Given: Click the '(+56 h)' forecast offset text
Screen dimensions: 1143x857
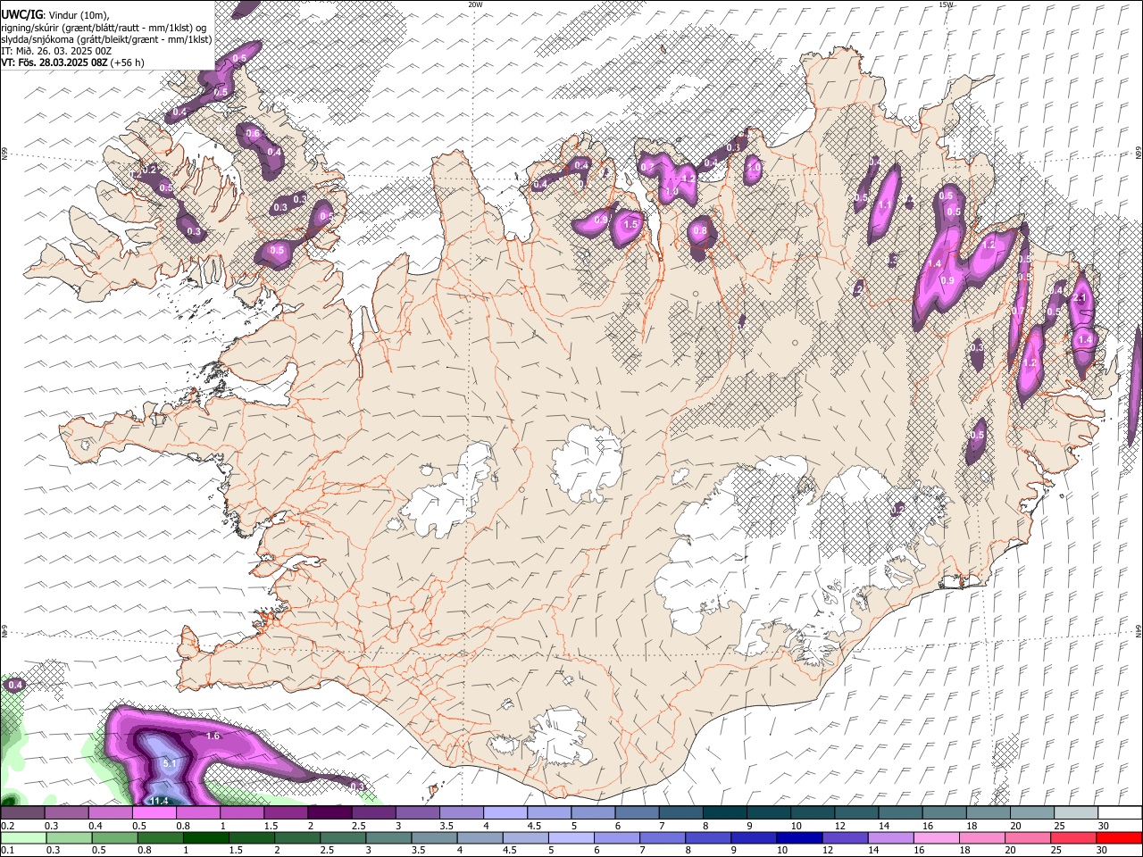Looking at the screenshot, I should coord(128,62).
